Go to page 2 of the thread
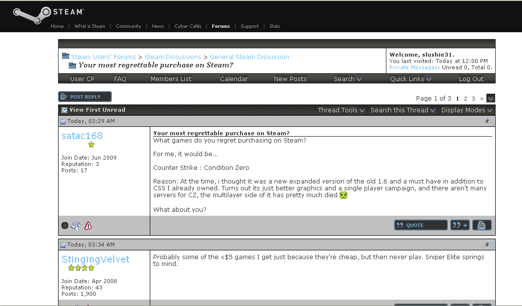Screen dimensions: 522x306 [x=465, y=99]
